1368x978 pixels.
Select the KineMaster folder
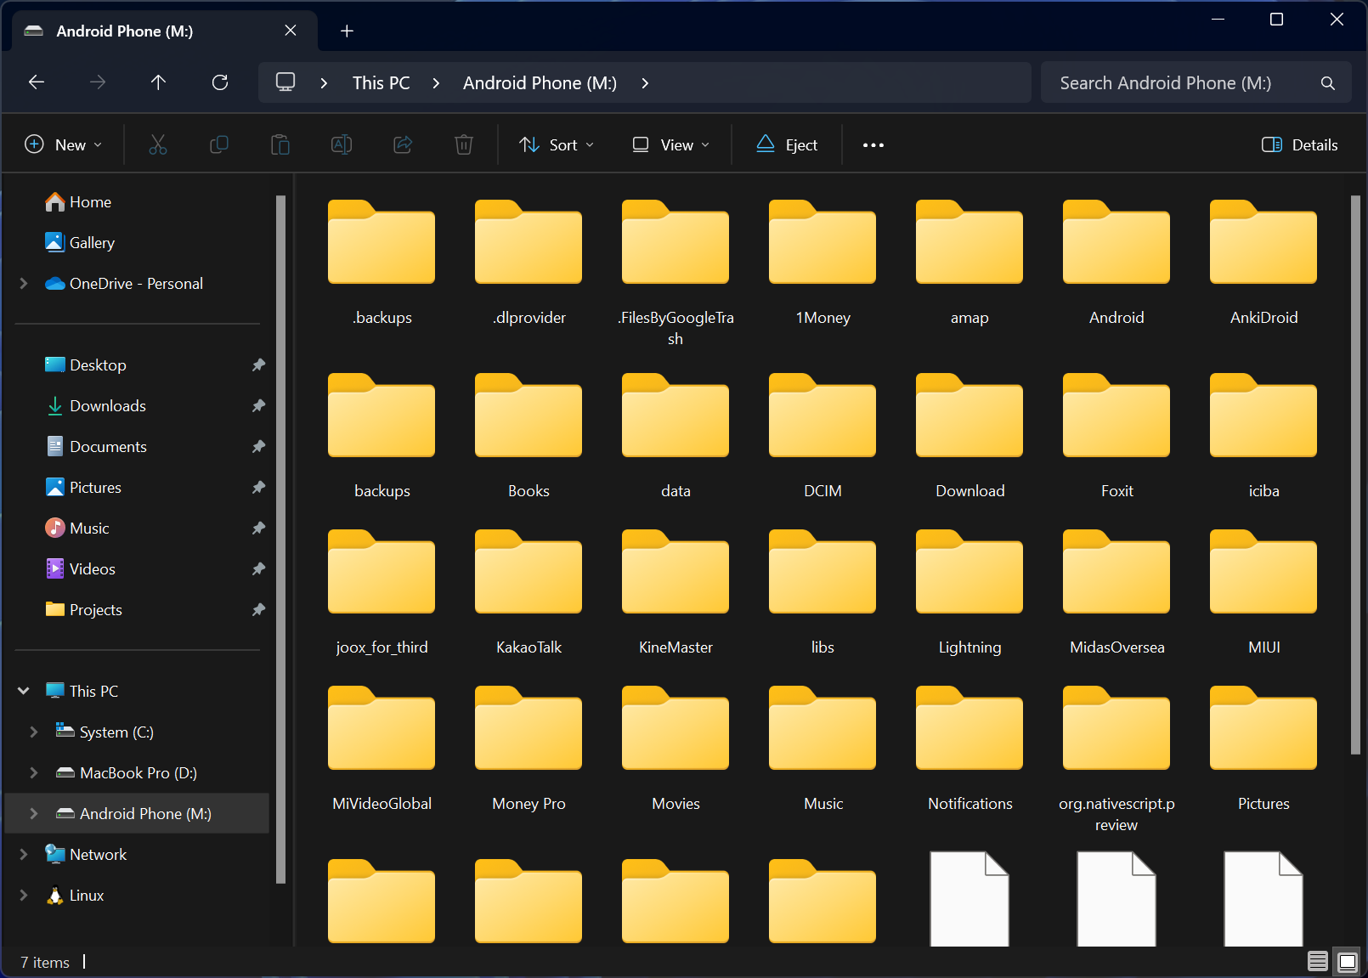[676, 591]
